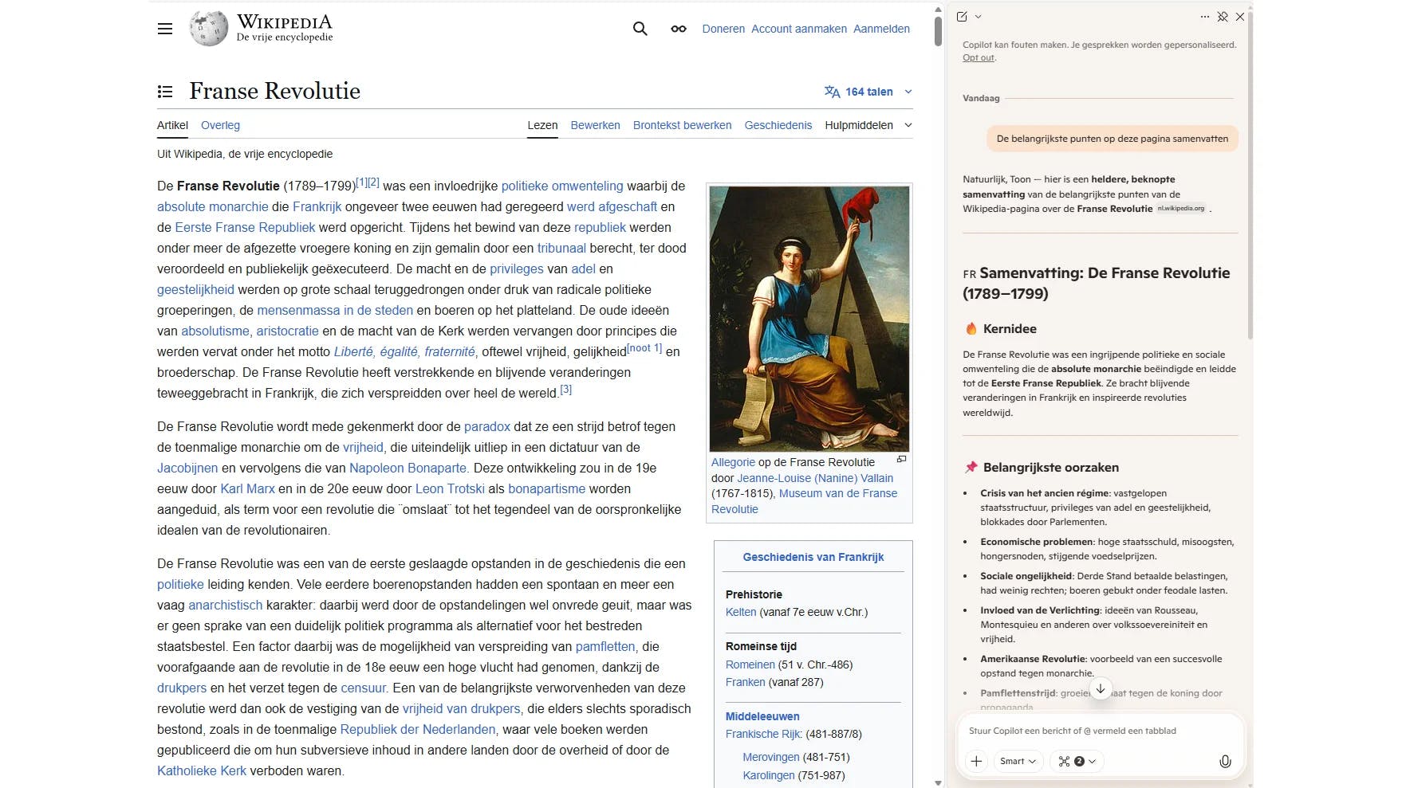This screenshot has height=788, width=1402.
Task: Switch to the Overleg tab
Action: (x=220, y=125)
